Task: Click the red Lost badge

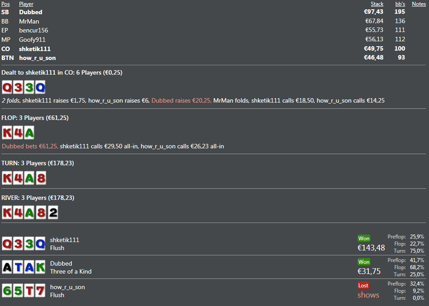Action: [x=363, y=286]
